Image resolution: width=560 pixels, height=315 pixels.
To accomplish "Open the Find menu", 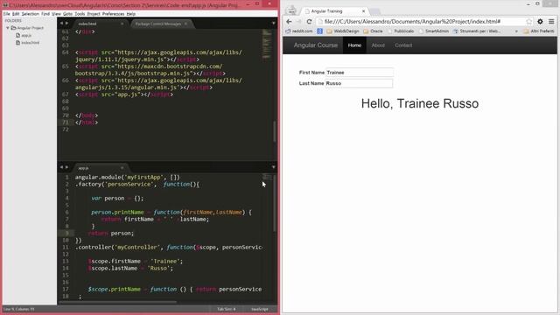I will pos(45,14).
